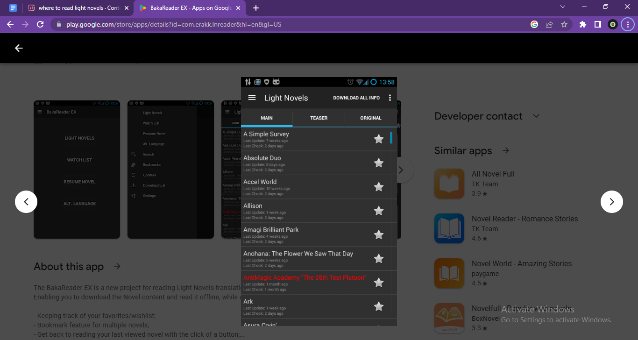Open the Novel World - Amazing Stories title link
The width and height of the screenshot is (638, 340).
(x=522, y=263)
